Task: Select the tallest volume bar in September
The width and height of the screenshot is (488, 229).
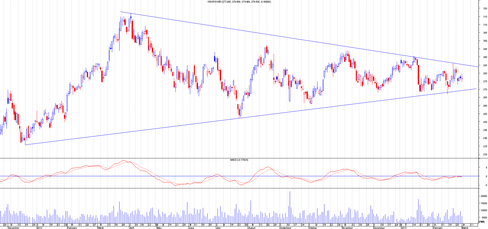Action: coord(290,207)
